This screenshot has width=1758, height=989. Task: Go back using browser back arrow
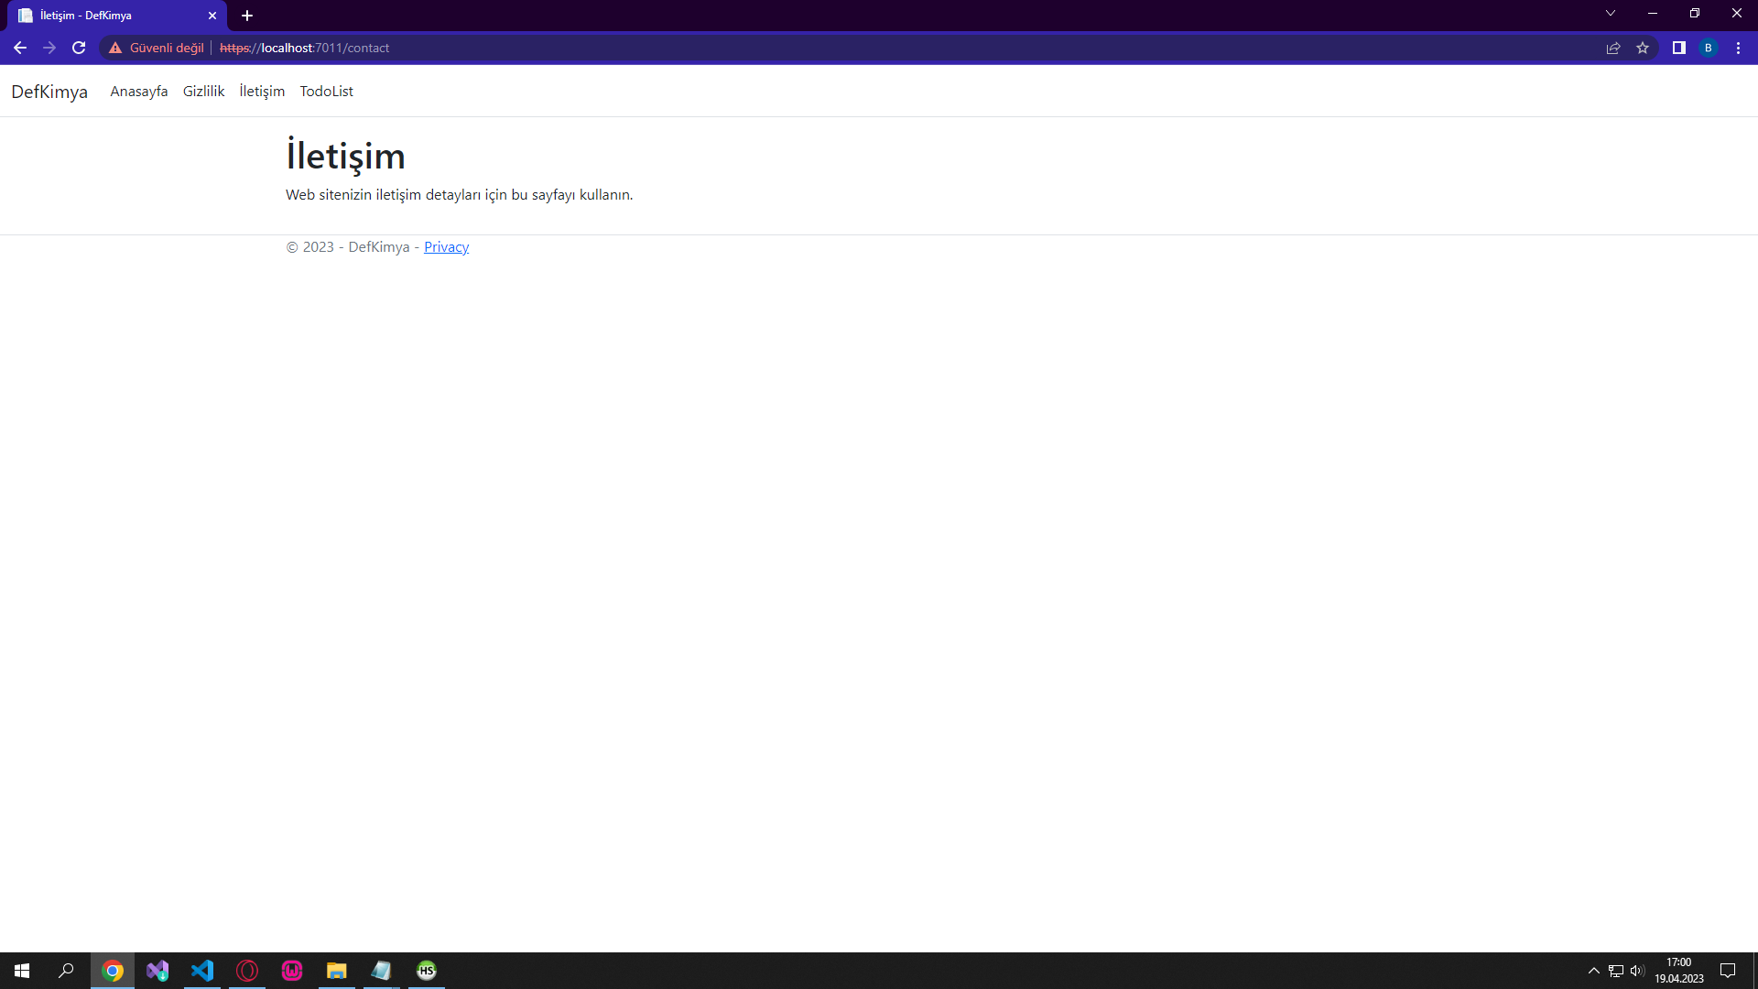pyautogui.click(x=20, y=48)
